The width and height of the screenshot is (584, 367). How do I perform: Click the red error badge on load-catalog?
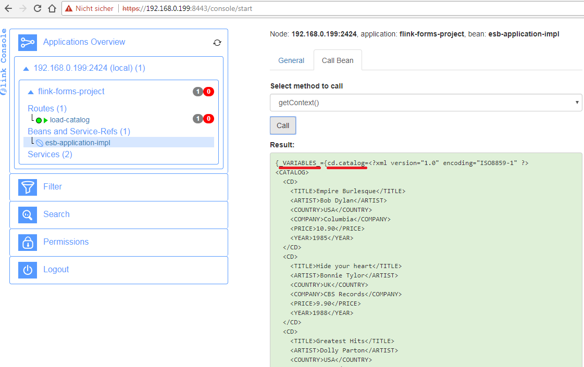pyautogui.click(x=208, y=119)
